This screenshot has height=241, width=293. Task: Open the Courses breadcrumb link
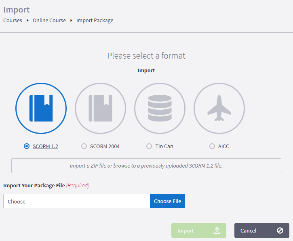tap(13, 20)
